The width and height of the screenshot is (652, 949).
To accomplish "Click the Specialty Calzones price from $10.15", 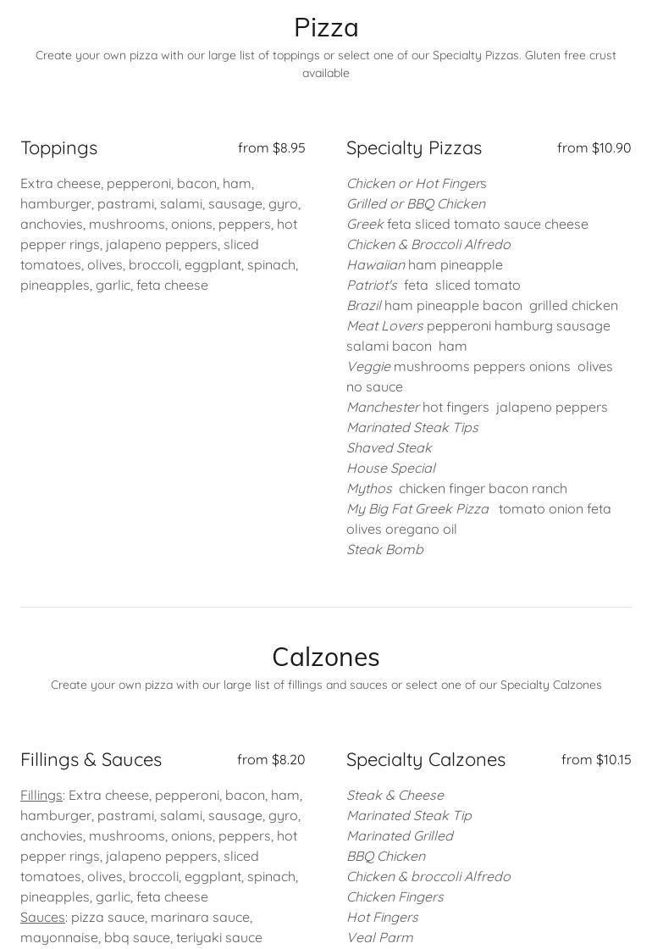I will 596,760.
